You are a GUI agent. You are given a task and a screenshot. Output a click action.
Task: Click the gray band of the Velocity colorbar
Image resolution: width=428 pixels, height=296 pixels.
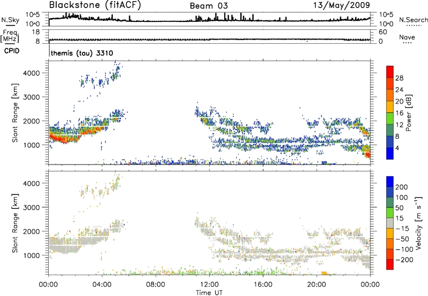(390, 223)
